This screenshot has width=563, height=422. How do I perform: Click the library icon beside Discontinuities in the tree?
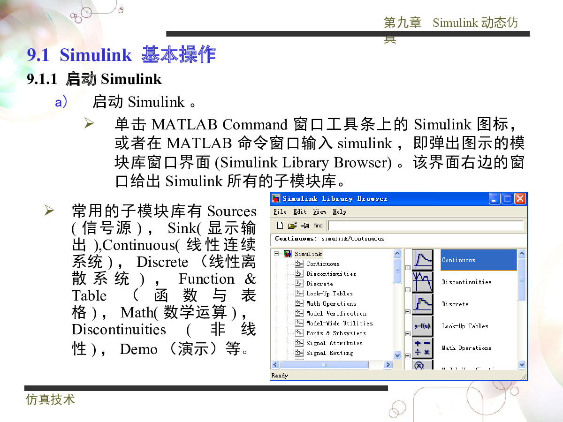click(x=299, y=274)
